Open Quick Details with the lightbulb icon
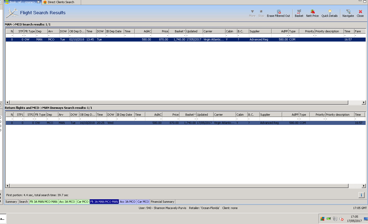The width and height of the screenshot is (368, 224). pos(330,12)
